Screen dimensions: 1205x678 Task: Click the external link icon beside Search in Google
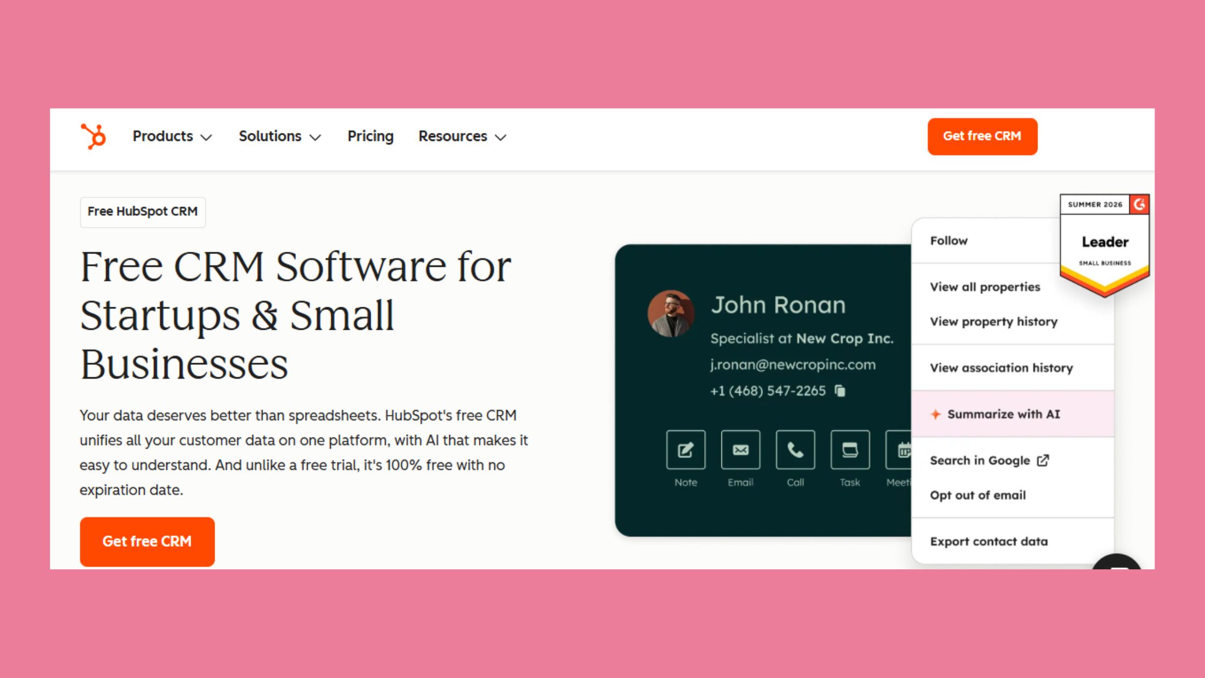[x=1043, y=461]
